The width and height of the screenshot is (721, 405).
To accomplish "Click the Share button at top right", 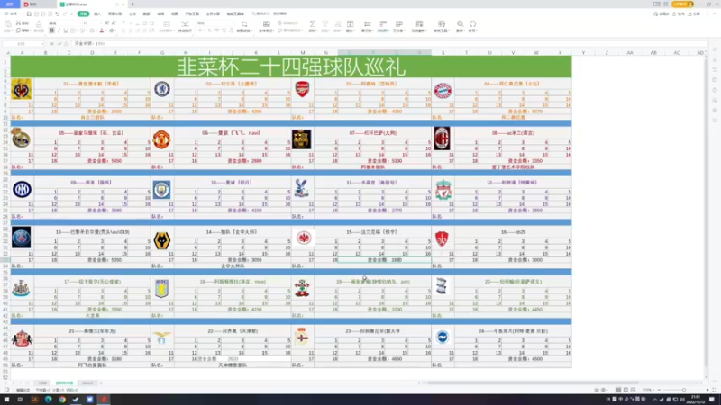I will 695,14.
